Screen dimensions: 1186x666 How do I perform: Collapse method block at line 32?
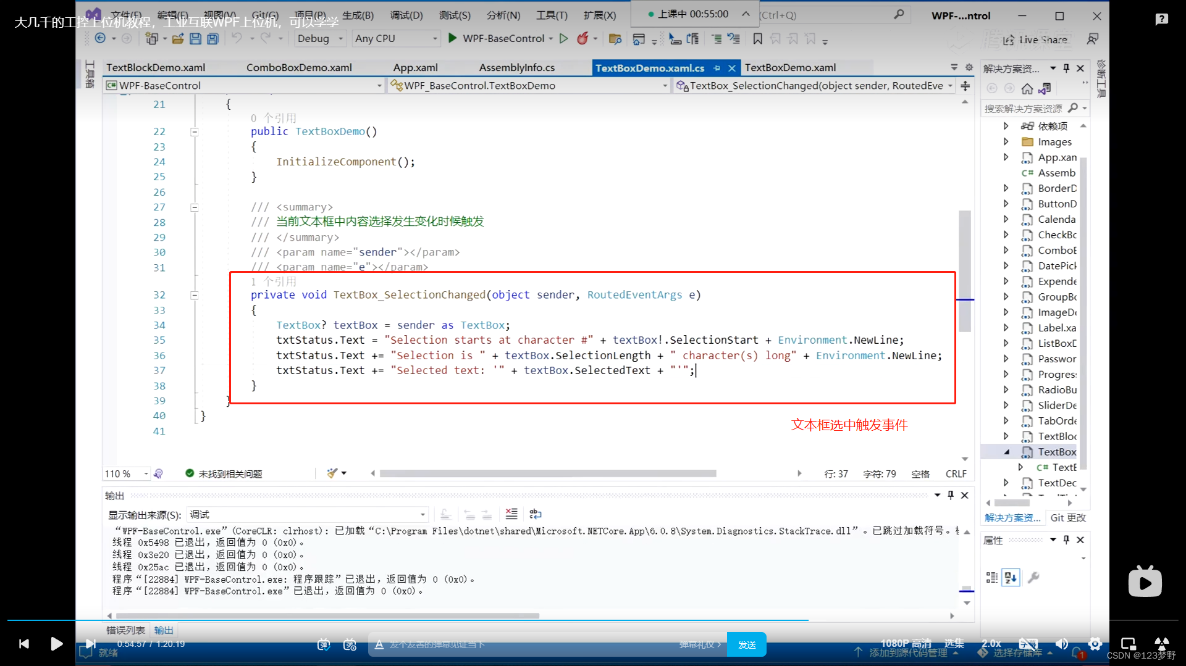tap(195, 295)
